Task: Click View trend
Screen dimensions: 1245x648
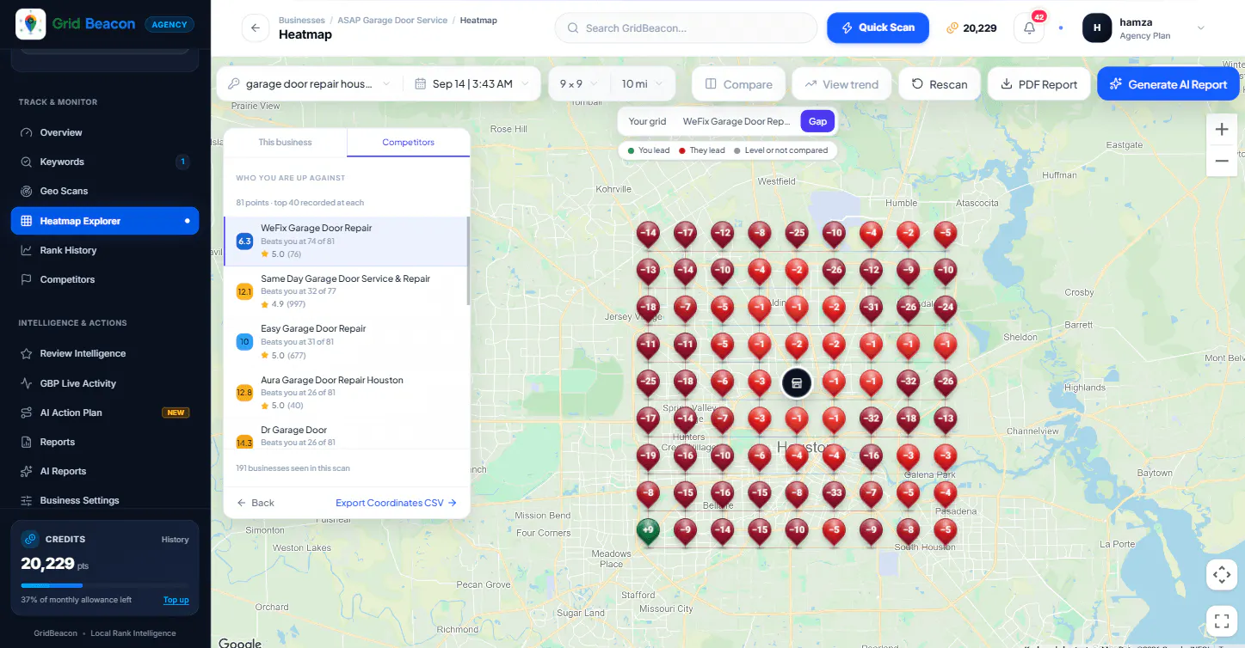Action: pos(841,84)
